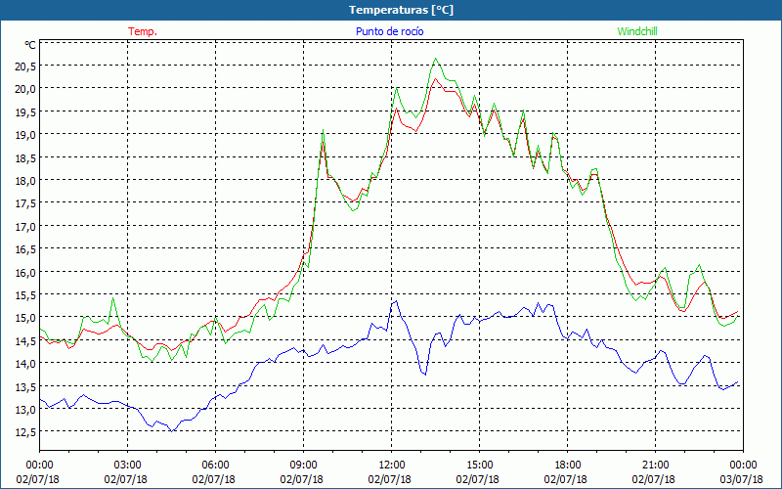This screenshot has height=489, width=782.
Task: Click the Temperaturas [°C] title bar
Action: click(x=391, y=9)
